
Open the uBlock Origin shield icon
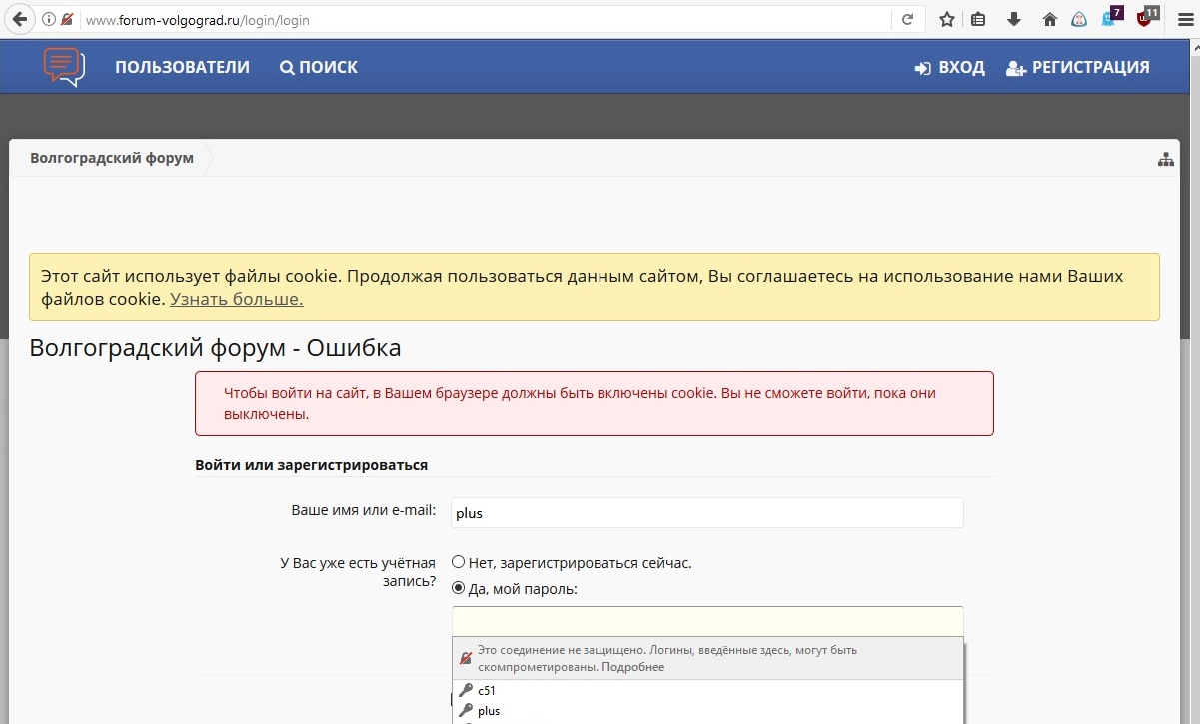coord(1145,18)
